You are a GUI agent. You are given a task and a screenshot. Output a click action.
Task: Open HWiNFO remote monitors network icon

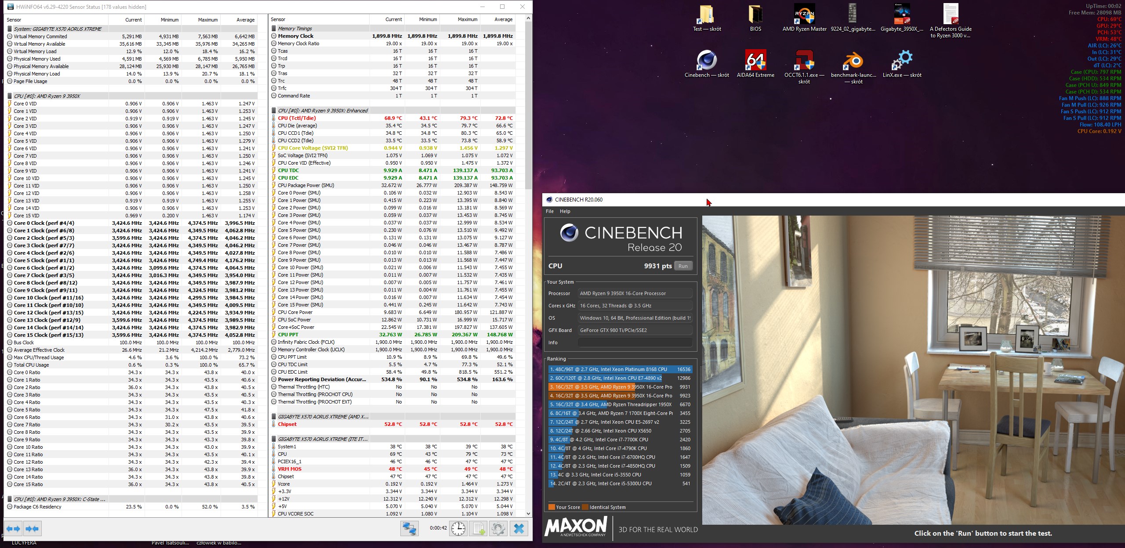tap(409, 528)
